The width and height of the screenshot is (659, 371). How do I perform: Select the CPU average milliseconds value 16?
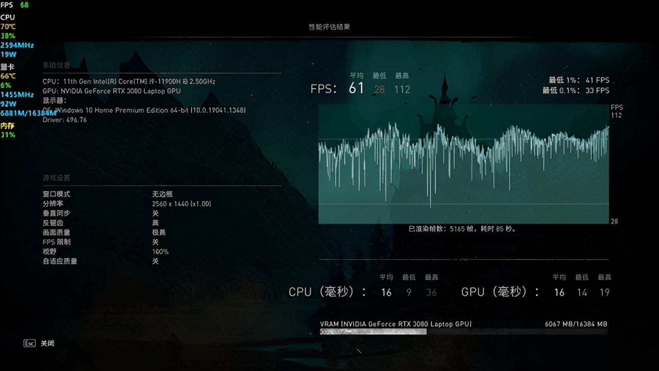pyautogui.click(x=386, y=293)
